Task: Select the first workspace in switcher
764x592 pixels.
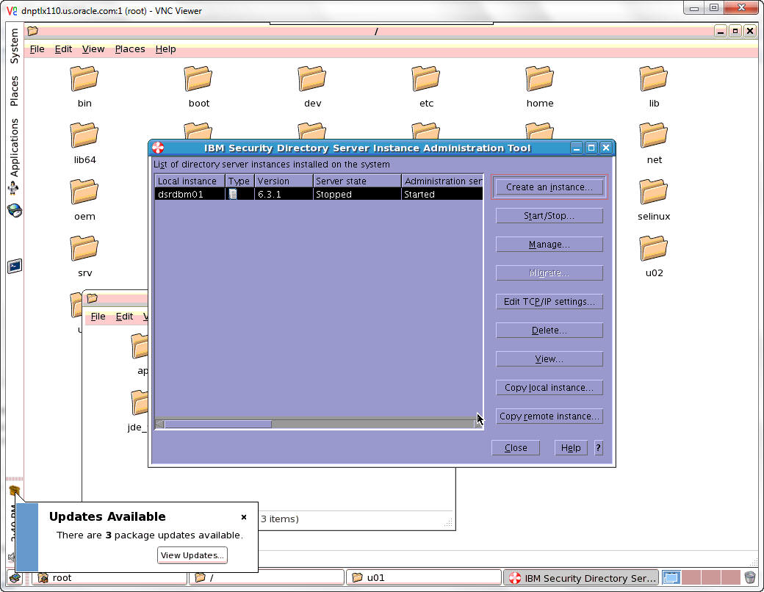Action: (x=671, y=578)
